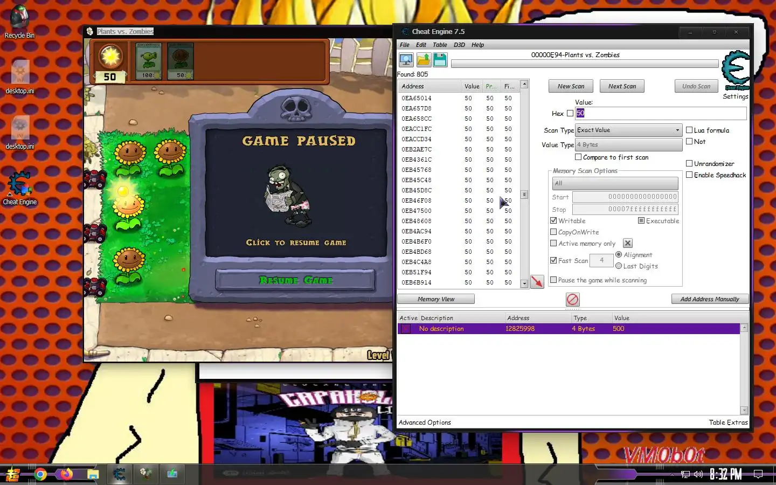Launch Firefox from the taskbar
The image size is (776, 485).
pyautogui.click(x=66, y=474)
